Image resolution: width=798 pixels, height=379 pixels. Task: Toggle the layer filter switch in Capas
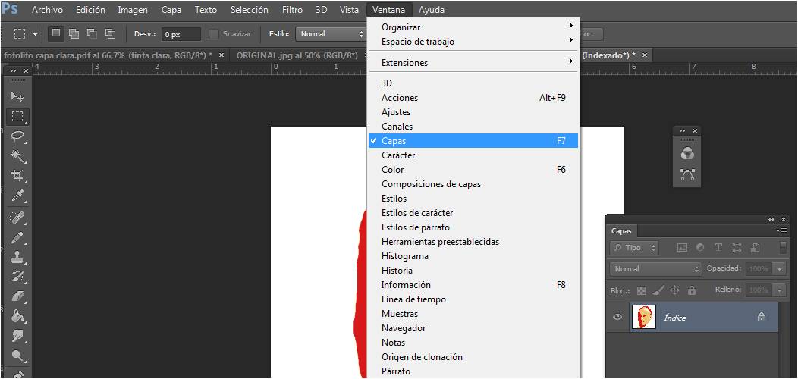(x=784, y=248)
